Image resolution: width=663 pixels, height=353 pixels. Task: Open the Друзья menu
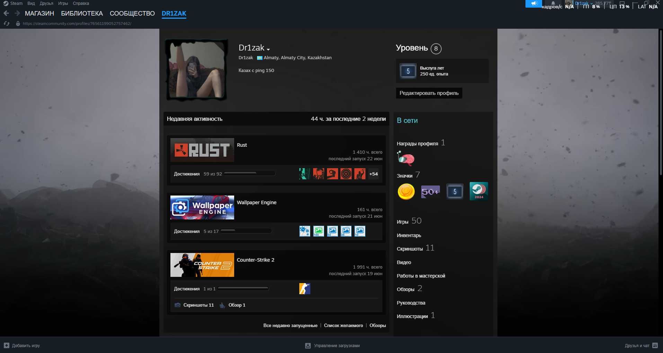46,3
